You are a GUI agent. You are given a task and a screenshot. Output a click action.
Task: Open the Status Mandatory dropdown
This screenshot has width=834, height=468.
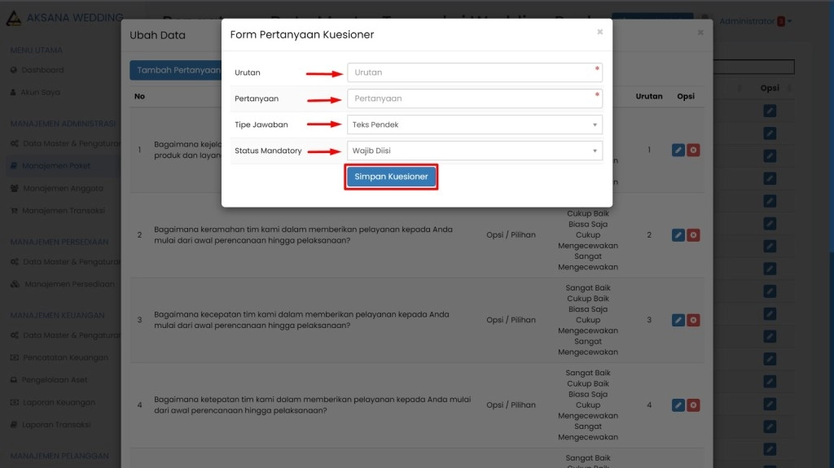[475, 151]
